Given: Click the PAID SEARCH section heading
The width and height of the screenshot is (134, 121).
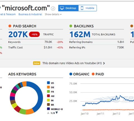Looking at the screenshot, I should [25, 26].
